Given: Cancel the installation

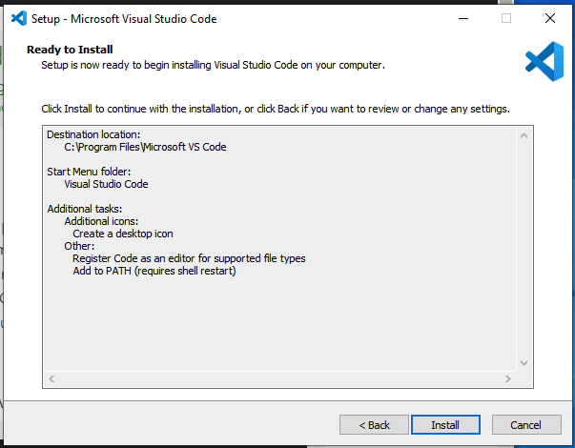Looking at the screenshot, I should [x=525, y=424].
